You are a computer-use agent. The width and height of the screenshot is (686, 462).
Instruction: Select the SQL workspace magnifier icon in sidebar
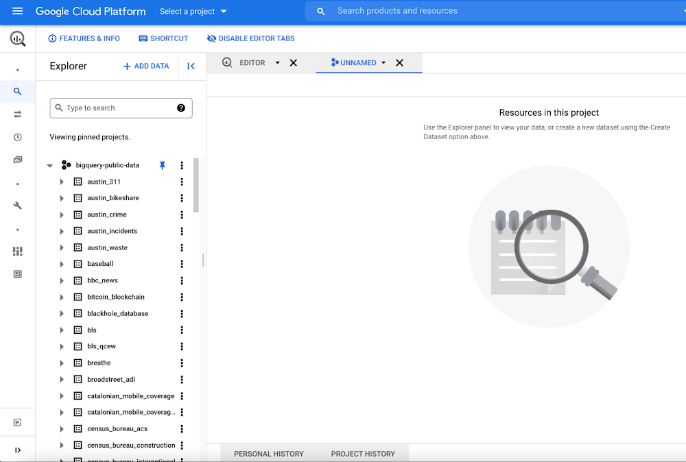click(x=18, y=91)
